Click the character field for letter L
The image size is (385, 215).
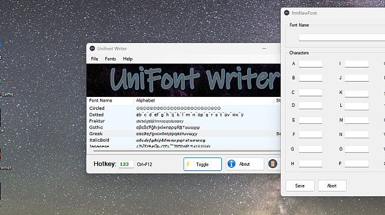pyautogui.click(x=357, y=106)
